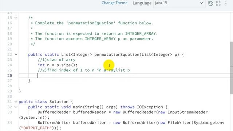Click the 'Language' label
Screen dimensions: 233x131
coord(142,3)
